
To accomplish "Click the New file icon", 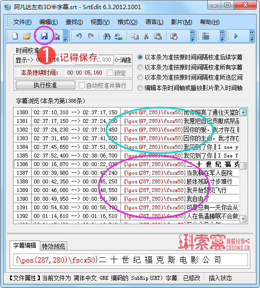I will tap(15, 36).
